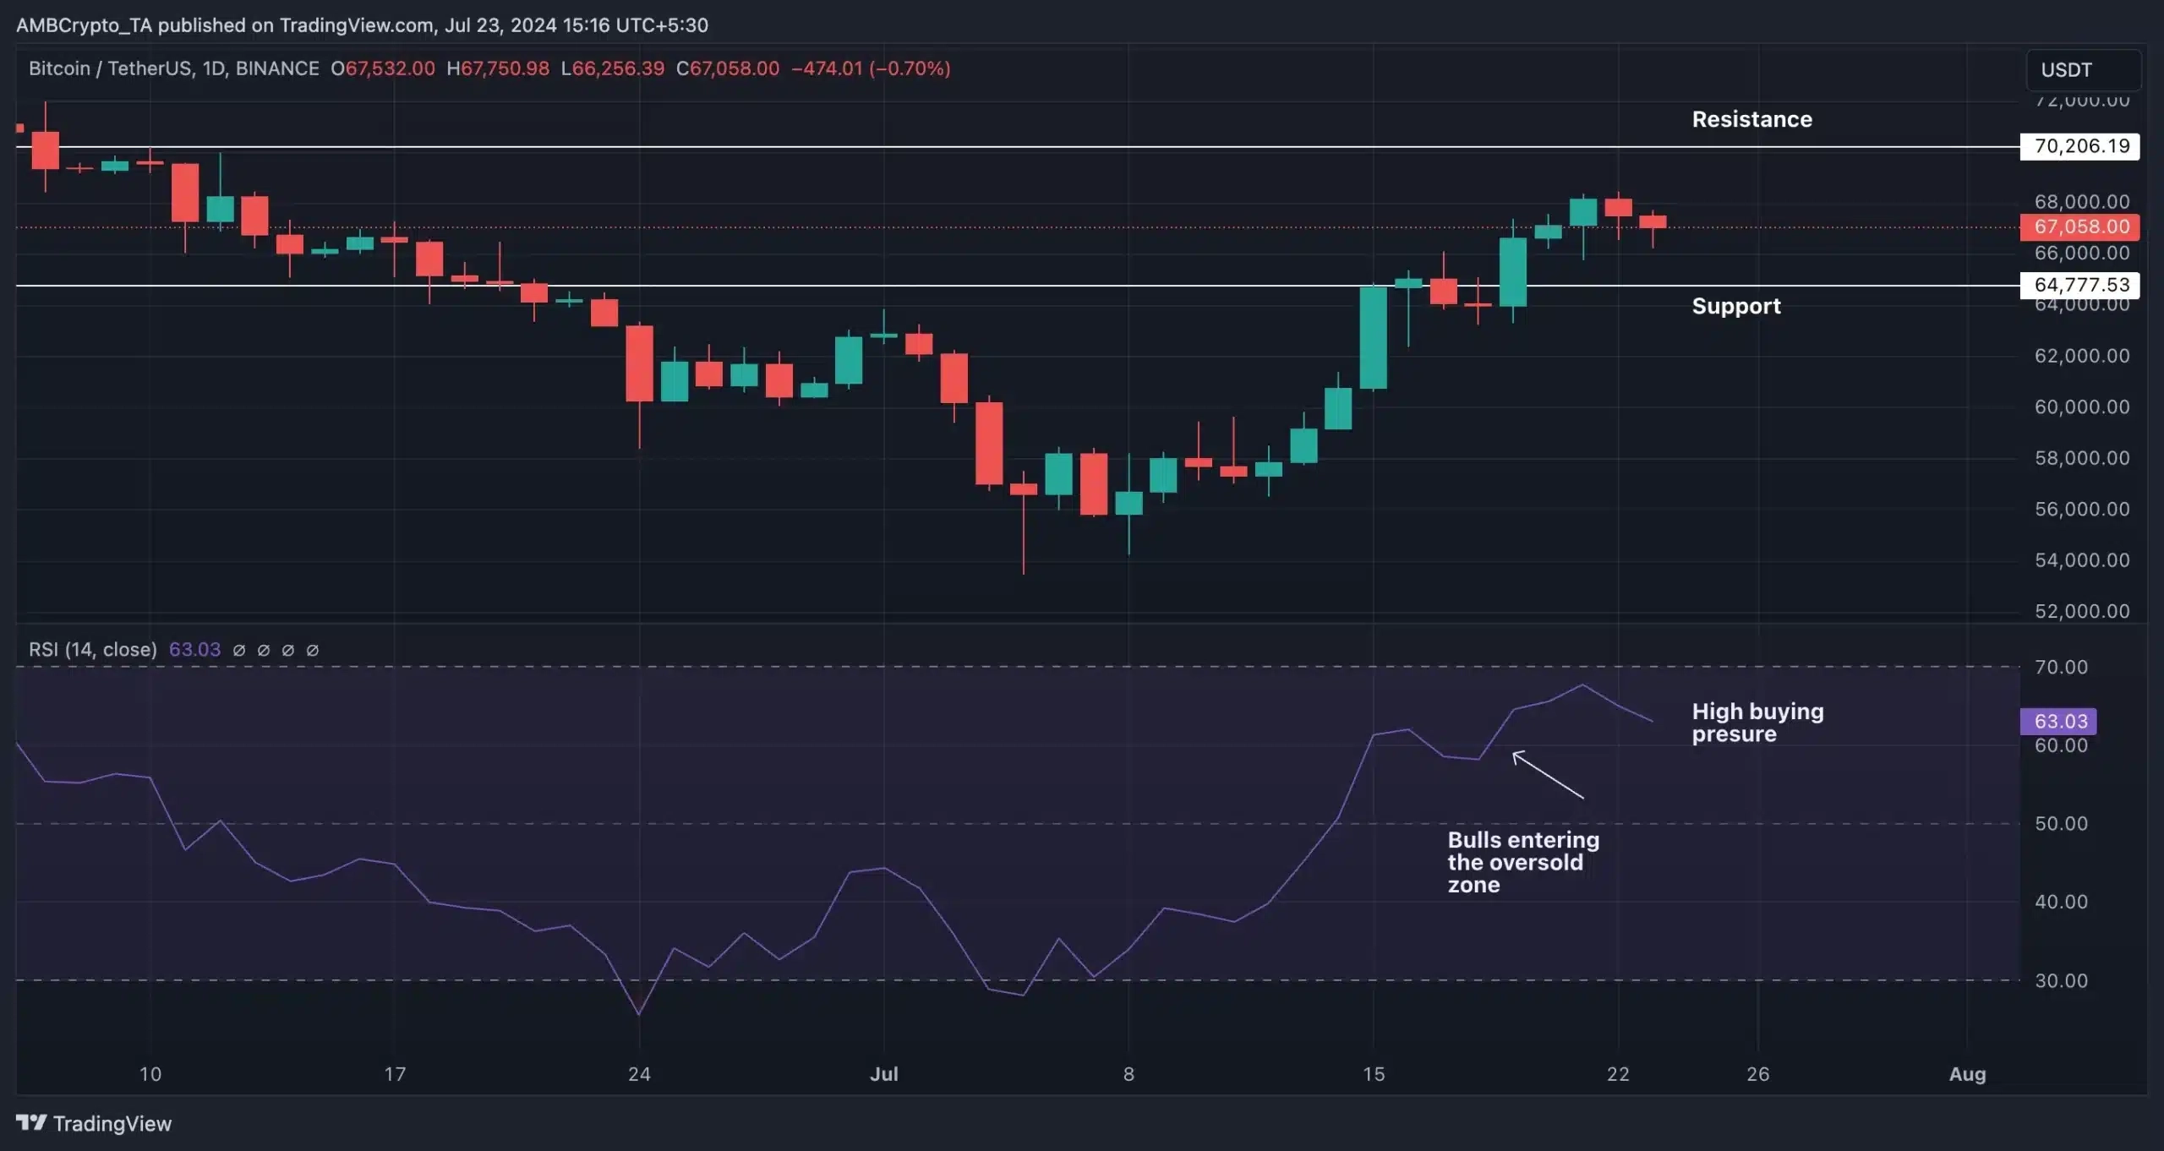Click the open value O67,532.00
This screenshot has height=1151, width=2164.
pos(383,68)
